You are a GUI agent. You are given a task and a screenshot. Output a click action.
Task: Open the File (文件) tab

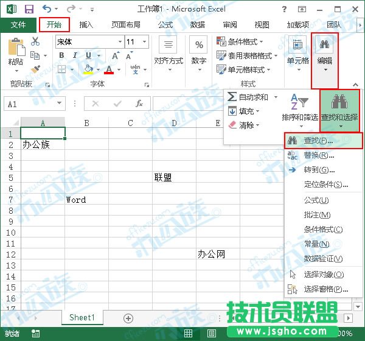coord(18,25)
